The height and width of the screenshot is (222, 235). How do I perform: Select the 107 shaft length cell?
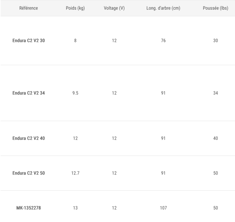click(x=163, y=208)
